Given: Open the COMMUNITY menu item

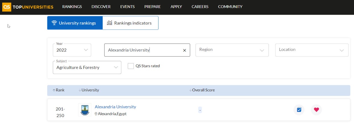Looking at the screenshot, I should point(230,7).
